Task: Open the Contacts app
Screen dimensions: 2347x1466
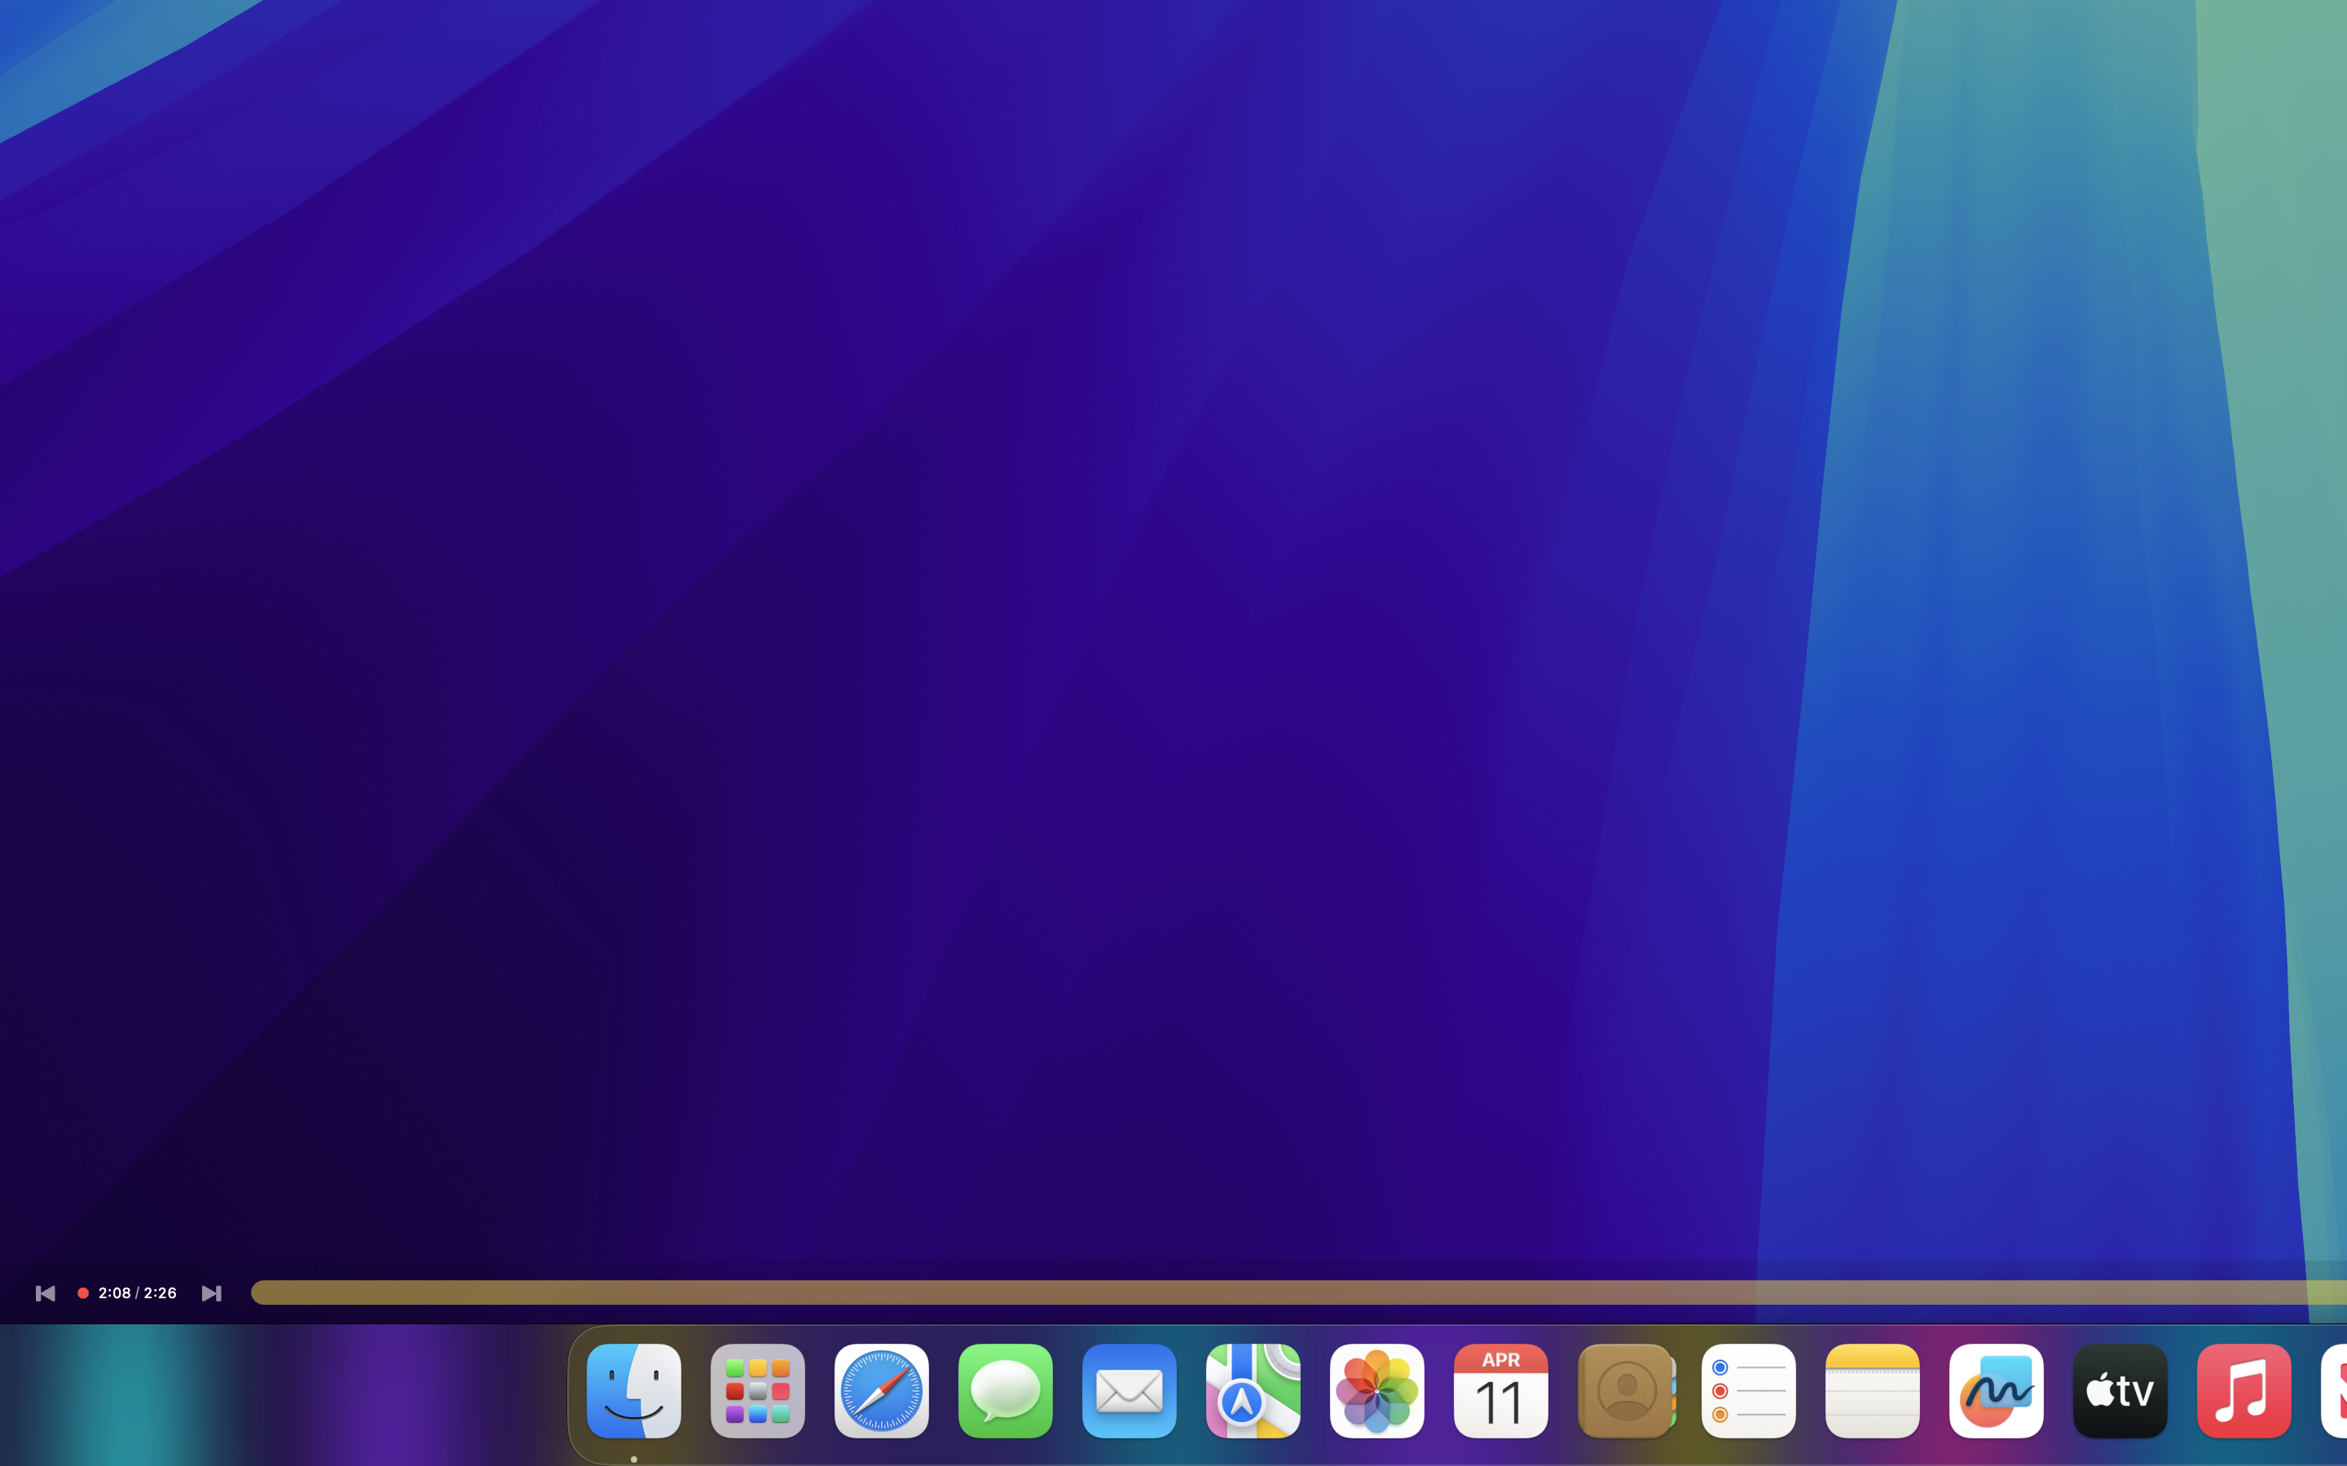Action: (x=1624, y=1390)
